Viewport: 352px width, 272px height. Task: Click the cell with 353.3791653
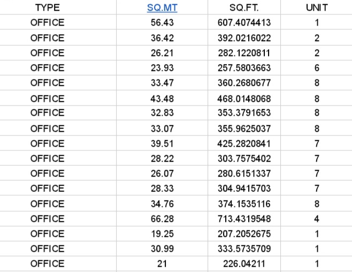click(x=244, y=113)
